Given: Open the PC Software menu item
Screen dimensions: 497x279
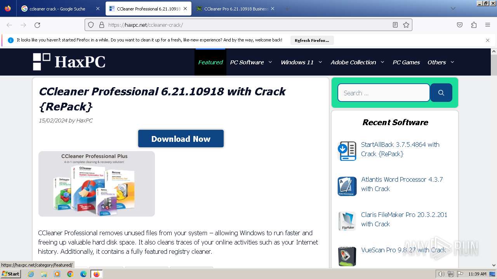Looking at the screenshot, I should [247, 62].
